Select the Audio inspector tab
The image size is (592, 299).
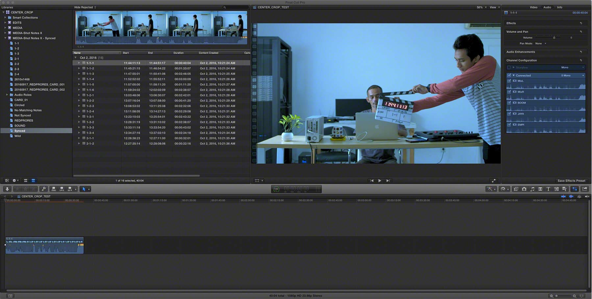(x=547, y=7)
